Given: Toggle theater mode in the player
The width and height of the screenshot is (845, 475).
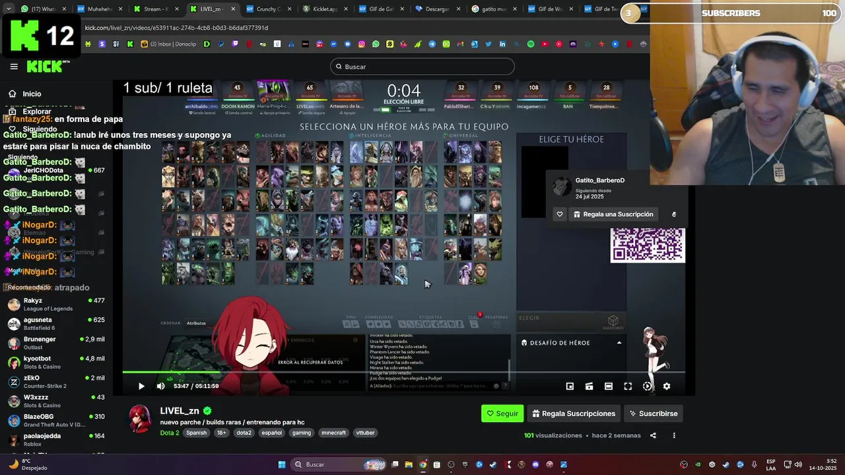Looking at the screenshot, I should point(609,387).
